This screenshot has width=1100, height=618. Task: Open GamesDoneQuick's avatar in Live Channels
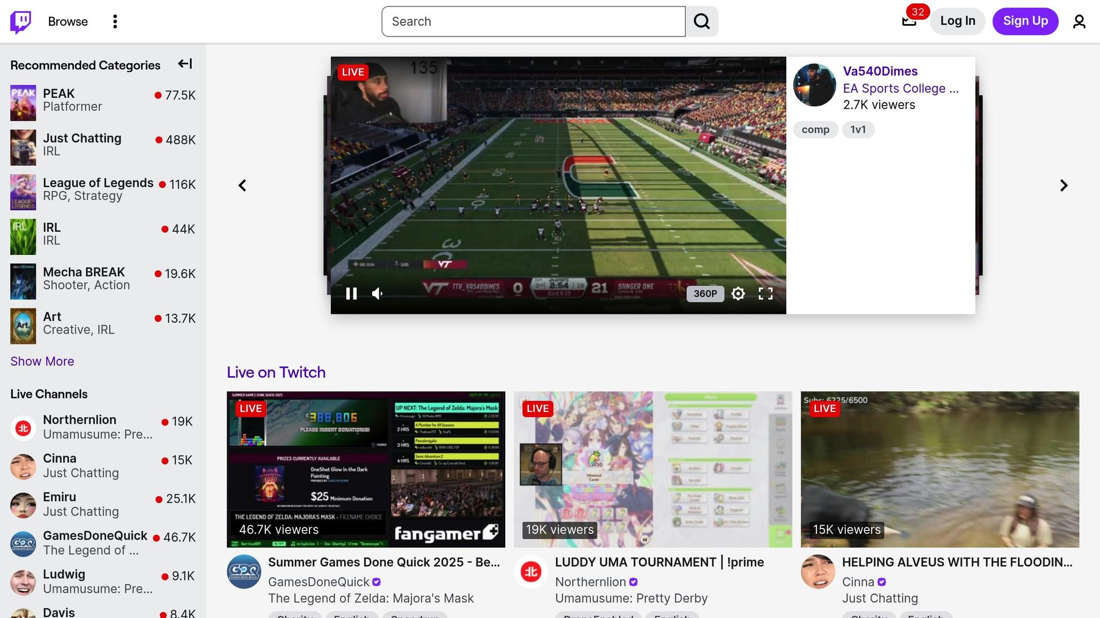(23, 544)
